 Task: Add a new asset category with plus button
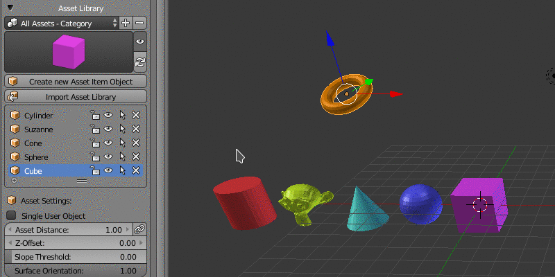click(126, 24)
